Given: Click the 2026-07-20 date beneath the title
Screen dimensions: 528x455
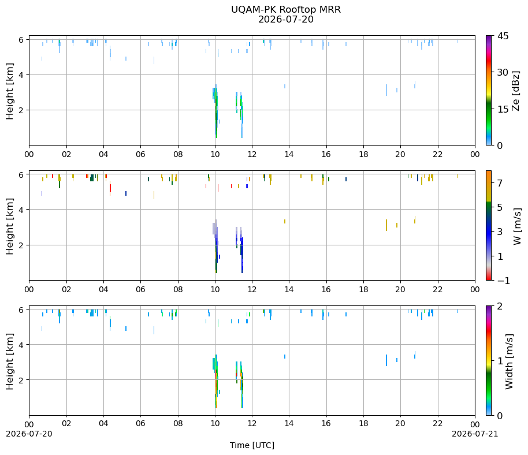Looking at the screenshot, I should tap(285, 20).
